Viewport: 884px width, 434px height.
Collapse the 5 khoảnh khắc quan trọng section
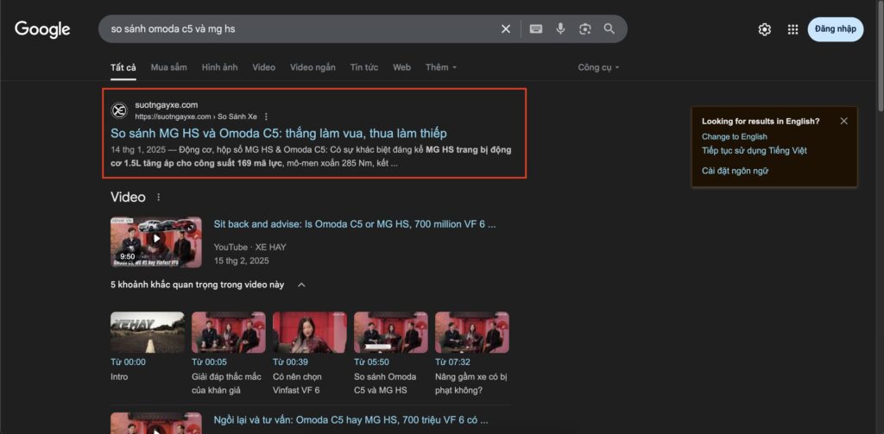301,285
